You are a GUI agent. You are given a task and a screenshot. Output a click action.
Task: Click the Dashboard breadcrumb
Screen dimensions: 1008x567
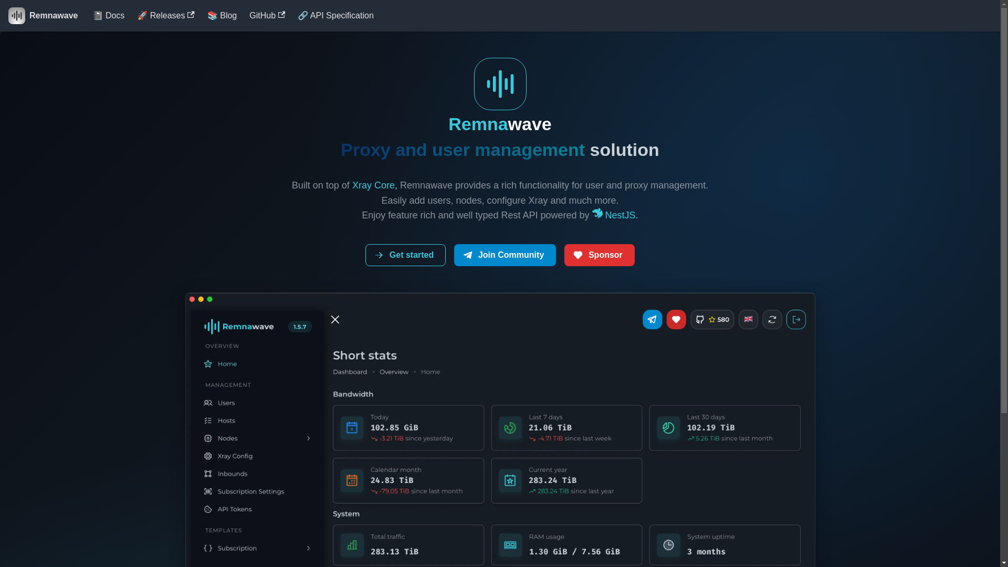pyautogui.click(x=350, y=372)
